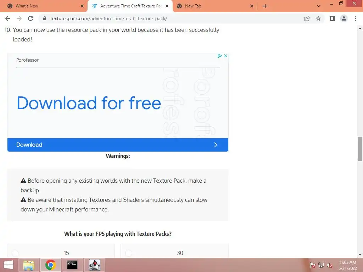Click the blue Download ad button
Screen dimensions: 363x272
[x=118, y=145]
